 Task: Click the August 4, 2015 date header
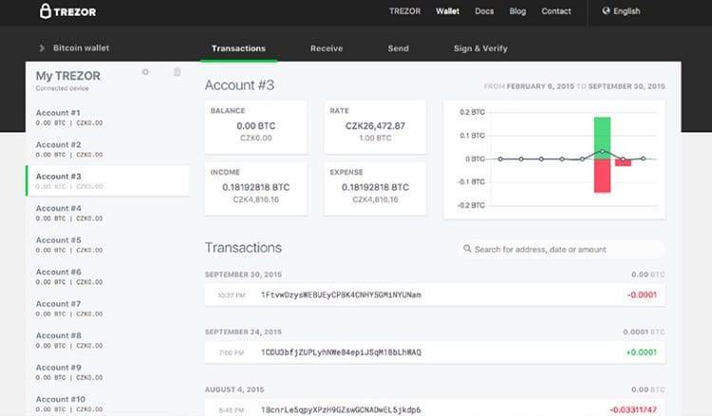[234, 389]
